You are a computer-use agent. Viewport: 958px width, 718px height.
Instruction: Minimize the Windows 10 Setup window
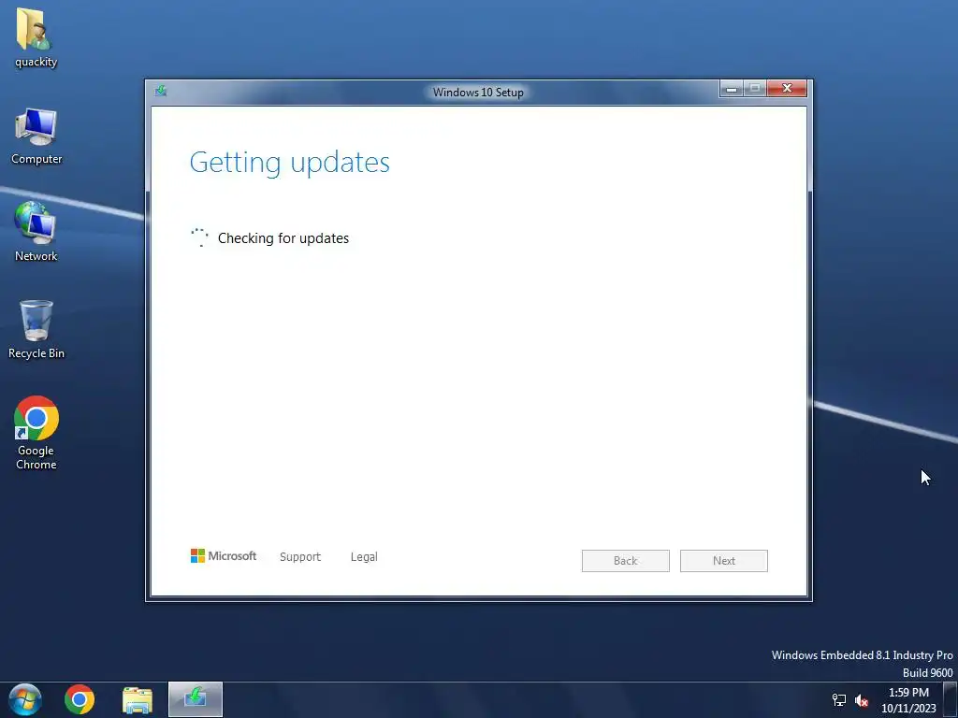click(x=732, y=89)
